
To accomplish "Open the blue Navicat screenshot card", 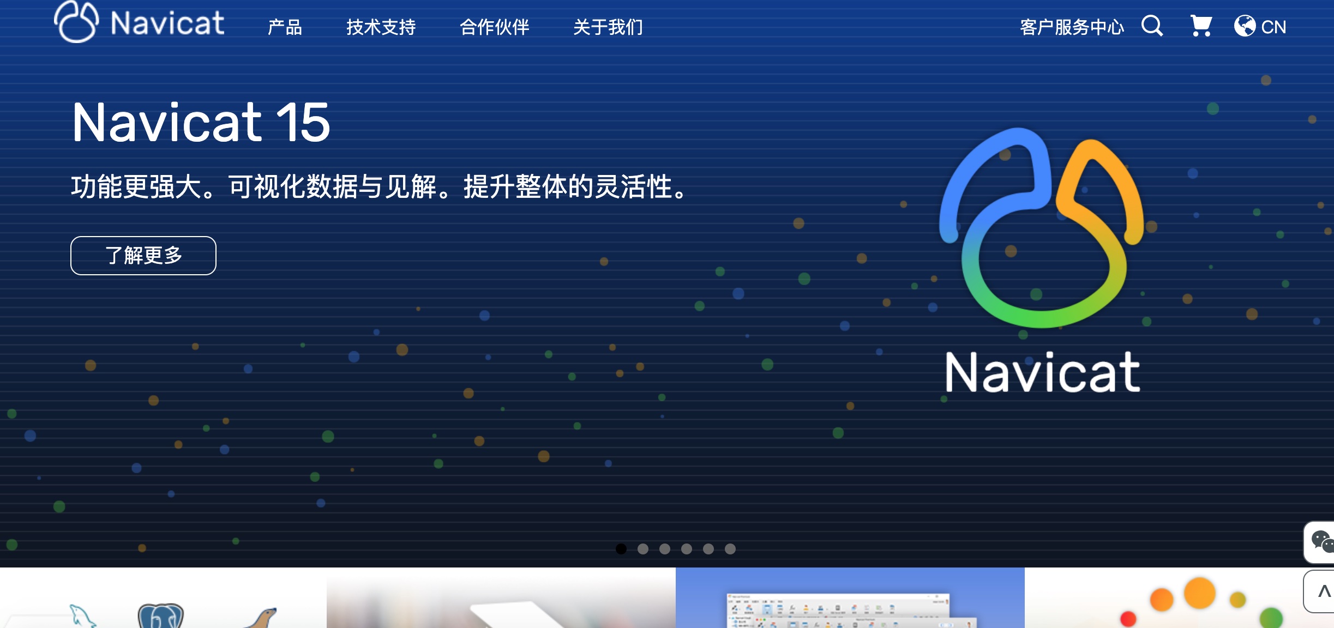I will (x=850, y=598).
